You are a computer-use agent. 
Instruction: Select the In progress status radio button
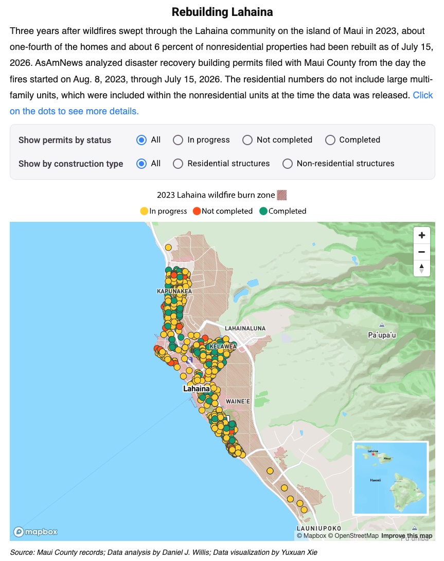178,140
